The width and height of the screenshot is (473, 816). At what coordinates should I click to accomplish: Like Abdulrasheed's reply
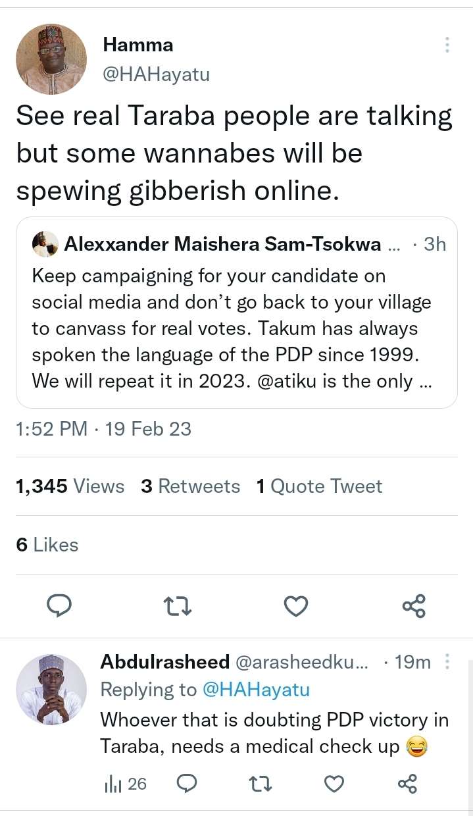(x=335, y=784)
